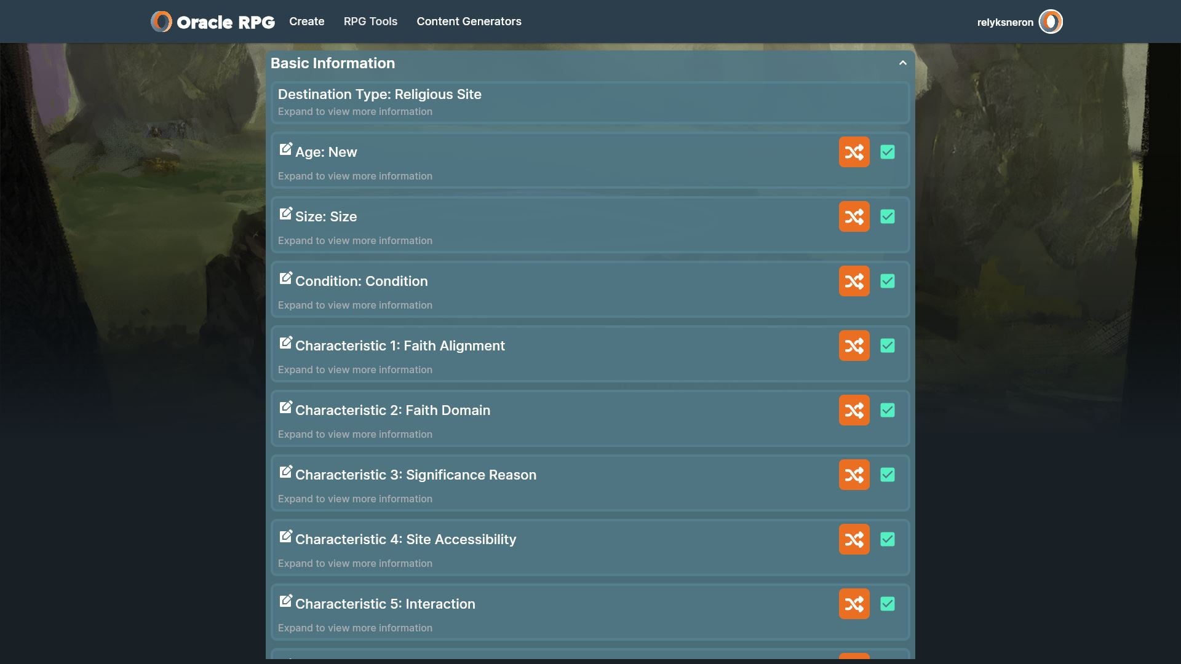Click edit icon beside Age: New

285,149
